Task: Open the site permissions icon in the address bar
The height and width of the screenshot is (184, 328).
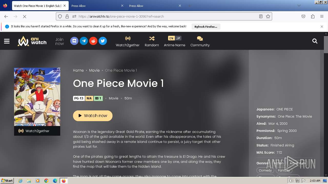Action: point(74,16)
